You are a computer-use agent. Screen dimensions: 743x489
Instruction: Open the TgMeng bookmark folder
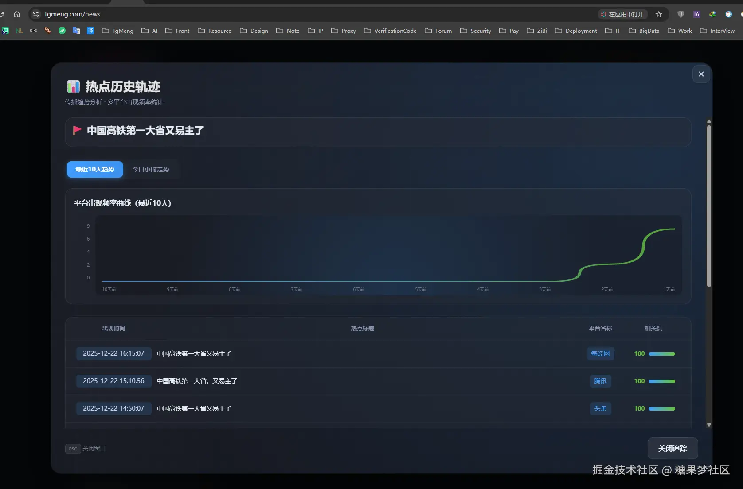coord(117,31)
